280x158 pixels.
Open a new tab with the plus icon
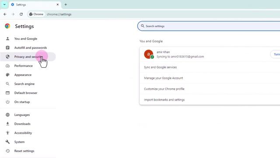pyautogui.click(x=66, y=5)
